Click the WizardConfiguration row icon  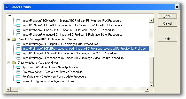point(18,81)
